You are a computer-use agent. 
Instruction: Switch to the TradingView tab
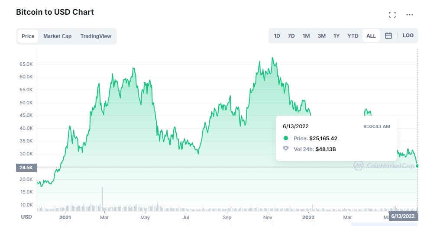tap(96, 36)
